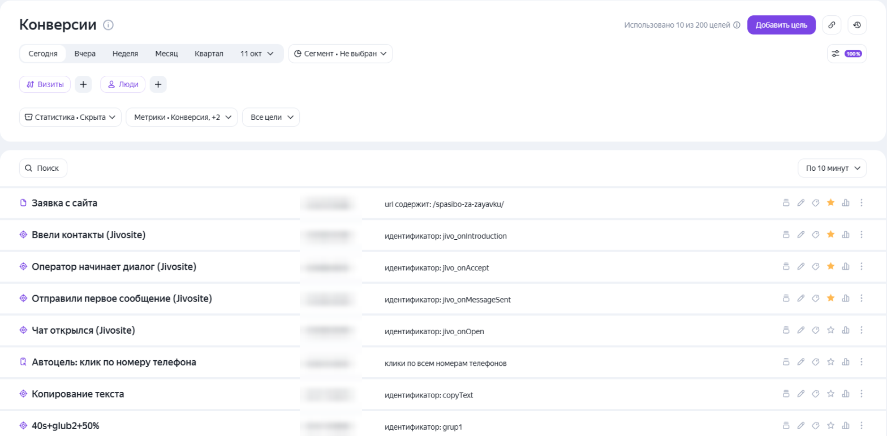Open chart icon for 40s+glub2+50% row
This screenshot has height=436, width=887.
[846, 425]
